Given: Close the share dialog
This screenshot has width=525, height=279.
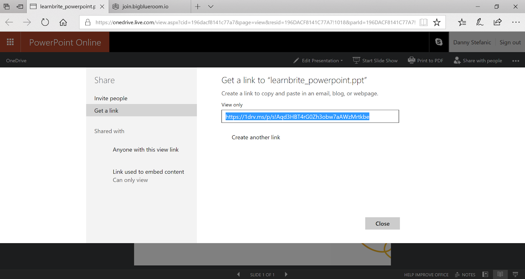Looking at the screenshot, I should tap(382, 224).
